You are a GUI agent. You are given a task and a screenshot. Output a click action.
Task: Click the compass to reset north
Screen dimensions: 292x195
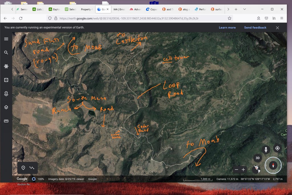[273, 165]
